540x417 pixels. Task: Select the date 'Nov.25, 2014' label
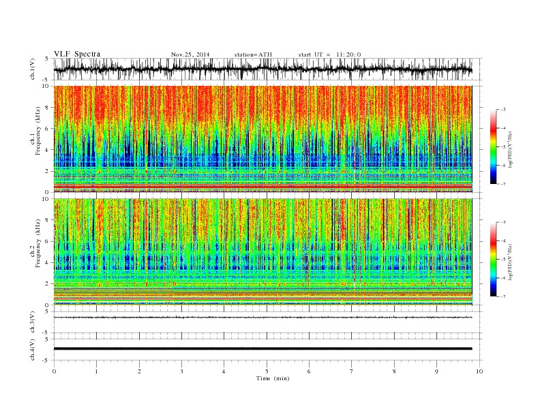[x=190, y=55]
